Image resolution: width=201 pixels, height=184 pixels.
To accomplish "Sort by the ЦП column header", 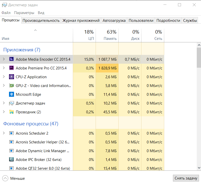I will point(84,35).
